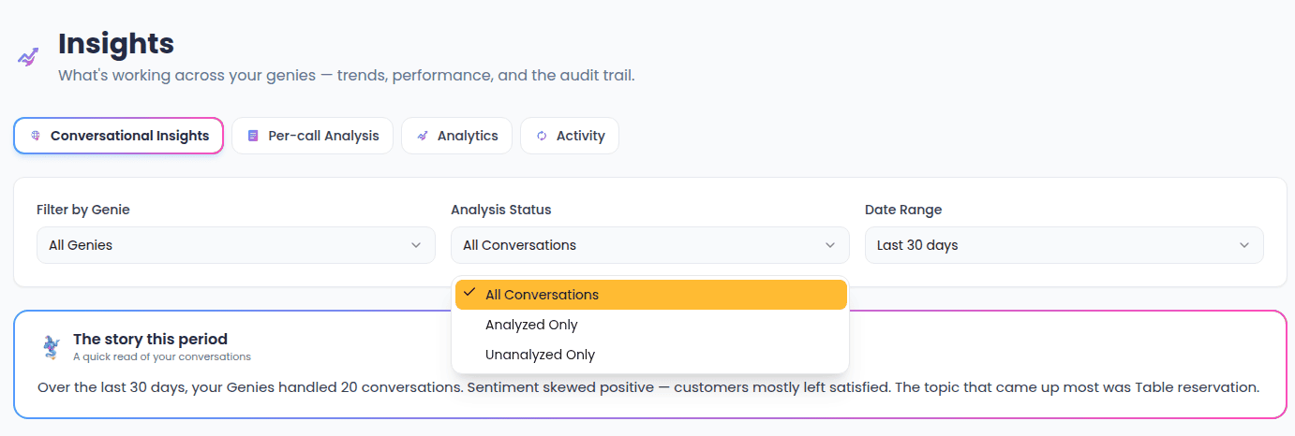Switch to the Activity tab
This screenshot has height=436, width=1295.
pyautogui.click(x=570, y=136)
